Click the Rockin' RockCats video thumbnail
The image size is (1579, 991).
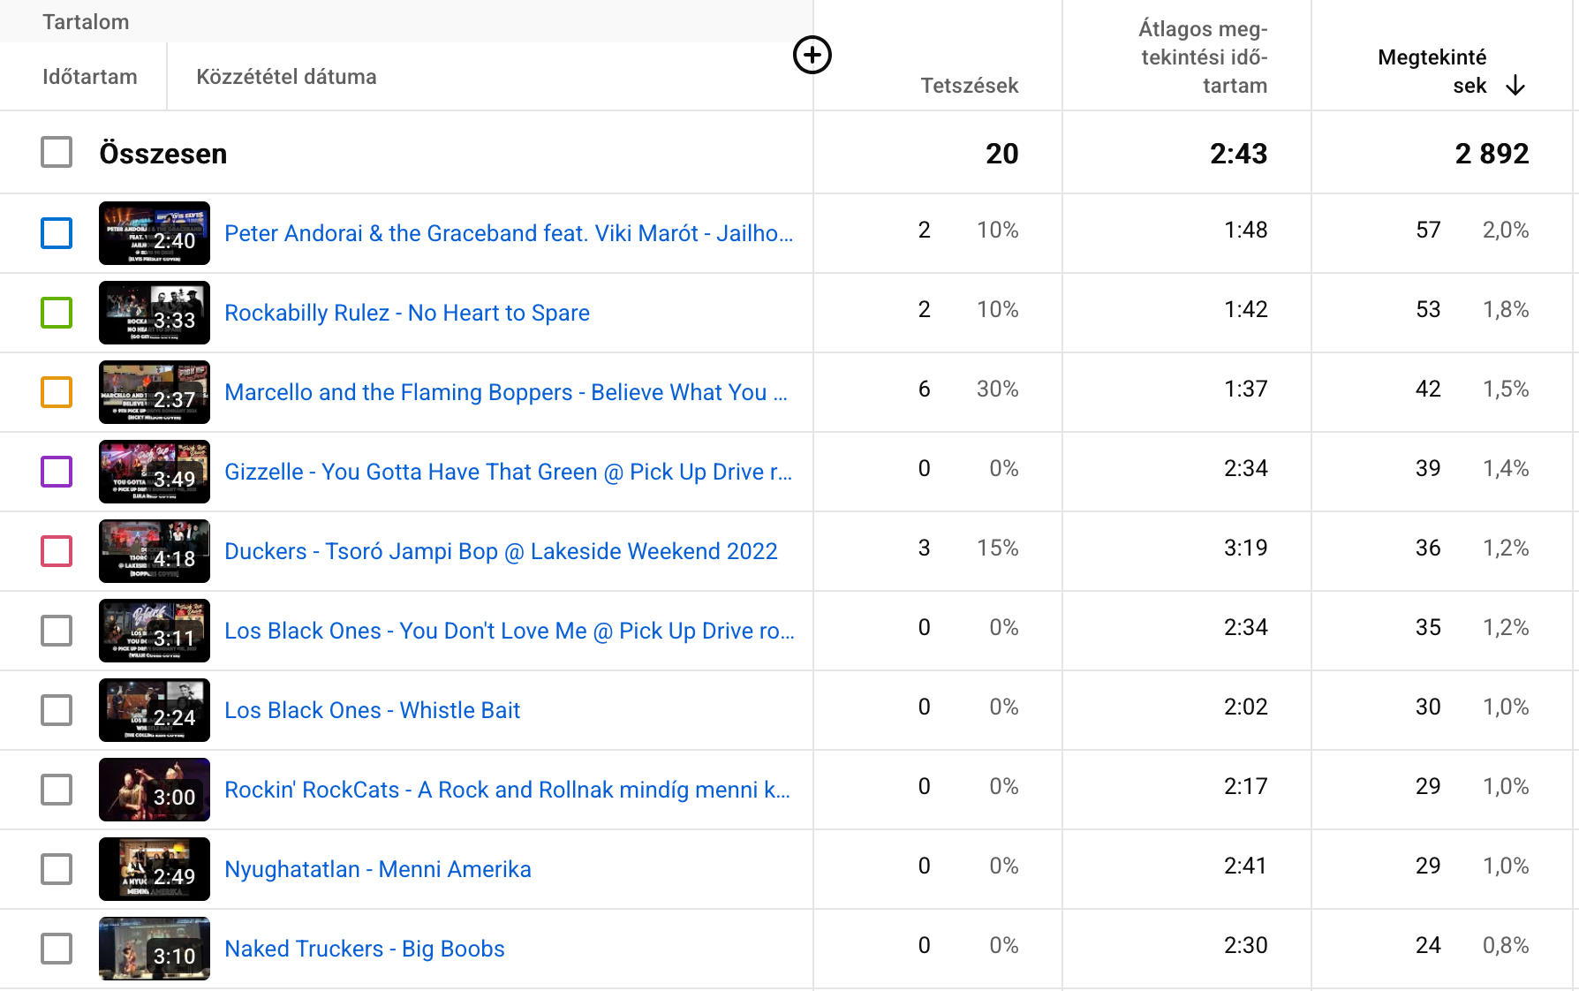[155, 790]
